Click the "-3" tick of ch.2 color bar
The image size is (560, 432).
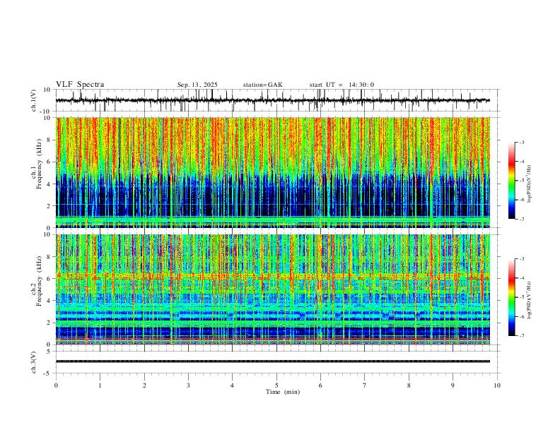[x=522, y=259]
